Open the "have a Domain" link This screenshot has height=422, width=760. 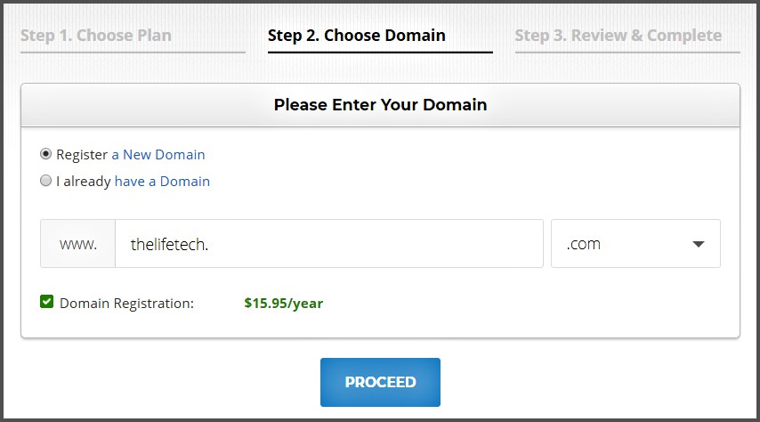tap(162, 182)
